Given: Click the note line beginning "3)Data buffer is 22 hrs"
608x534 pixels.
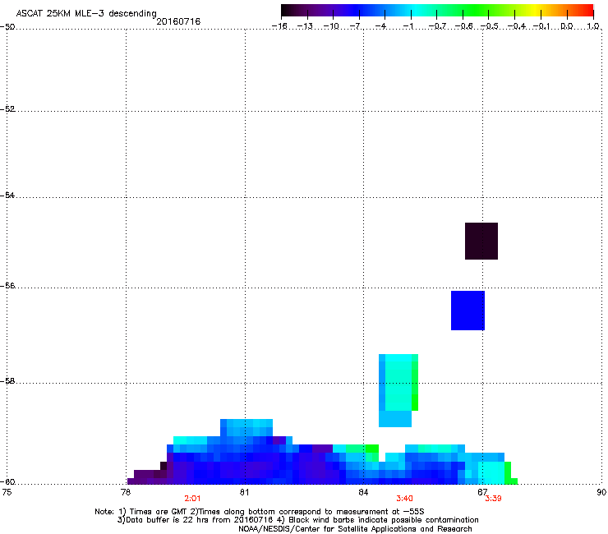Looking at the screenshot, I should coord(297,520).
